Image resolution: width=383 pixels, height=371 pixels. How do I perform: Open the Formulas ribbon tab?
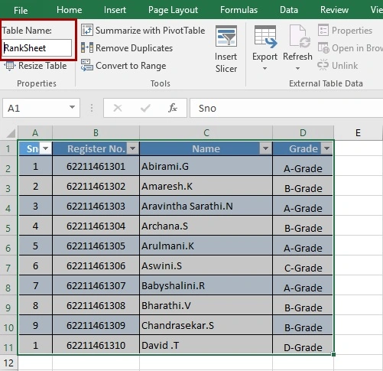239,10
